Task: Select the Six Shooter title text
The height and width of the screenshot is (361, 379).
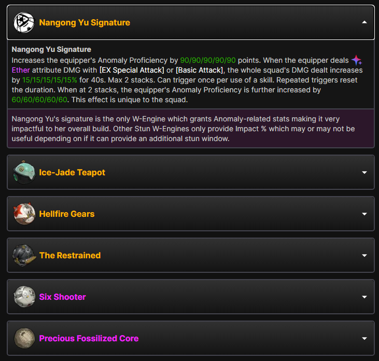Action: coord(62,297)
